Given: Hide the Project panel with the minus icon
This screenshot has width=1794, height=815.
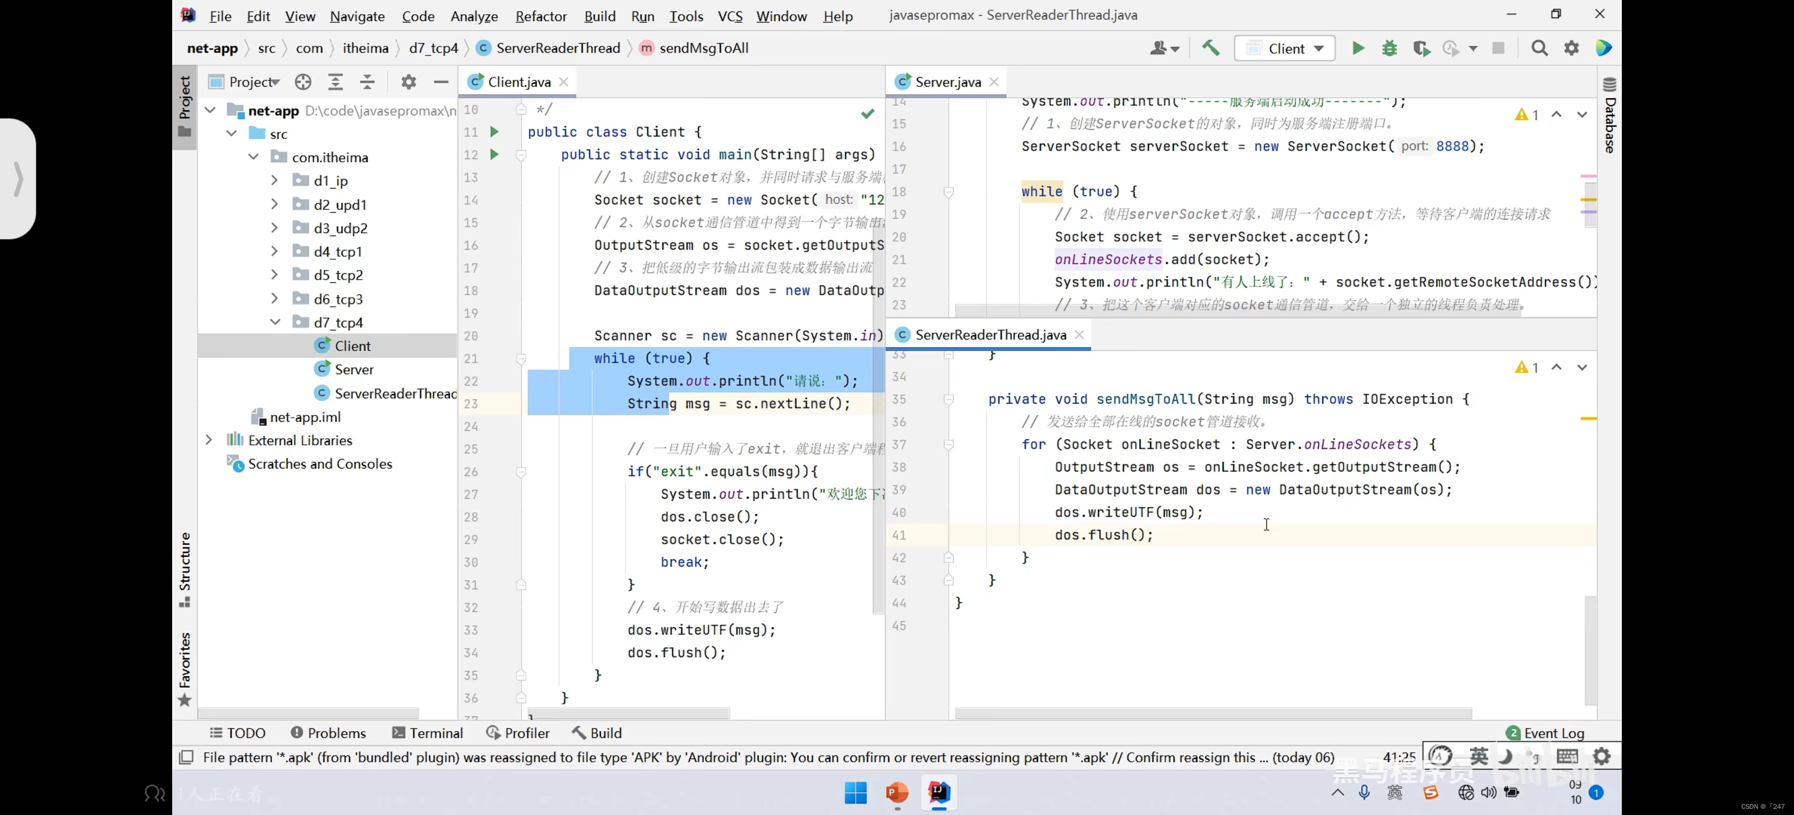Looking at the screenshot, I should (440, 82).
